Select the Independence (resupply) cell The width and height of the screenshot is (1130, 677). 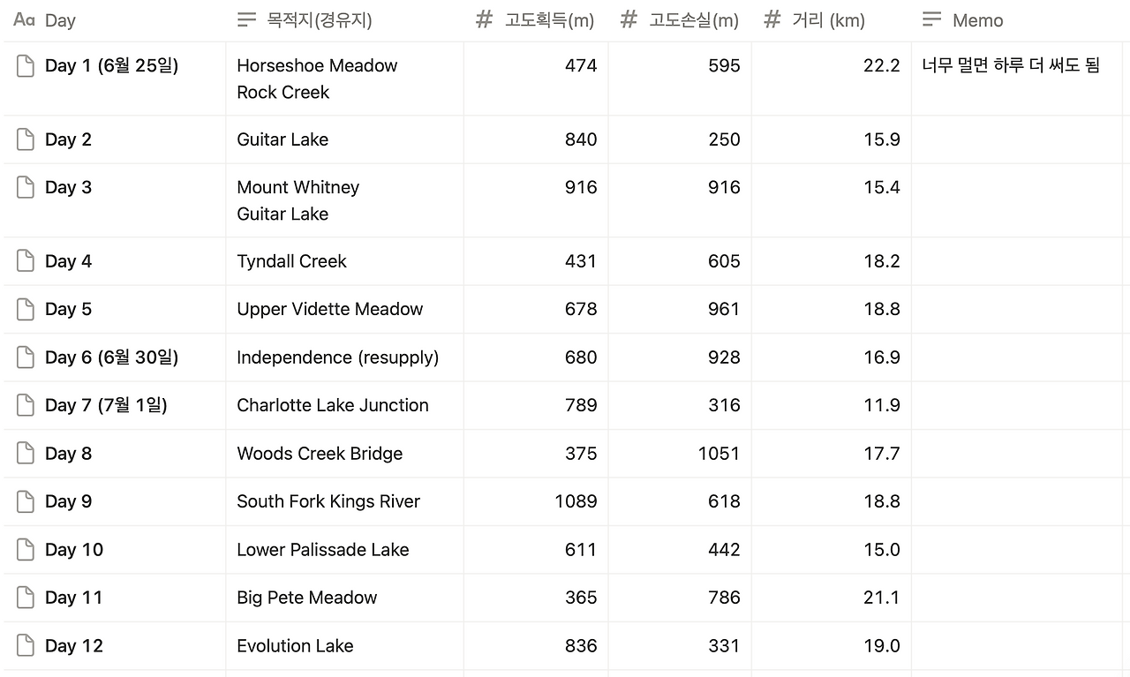point(344,357)
